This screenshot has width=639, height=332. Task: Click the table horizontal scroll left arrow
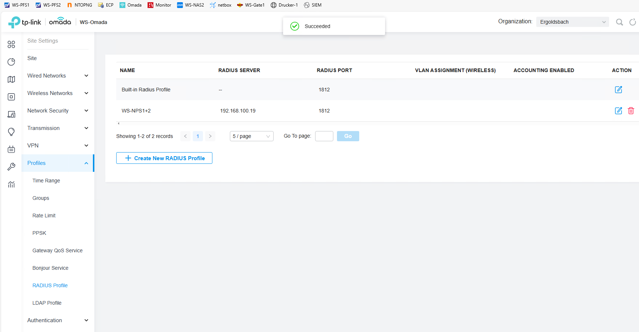(119, 123)
